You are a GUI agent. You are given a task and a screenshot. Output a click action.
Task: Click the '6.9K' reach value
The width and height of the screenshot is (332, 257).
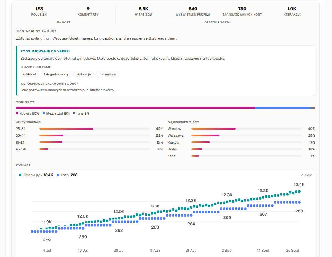(x=143, y=9)
